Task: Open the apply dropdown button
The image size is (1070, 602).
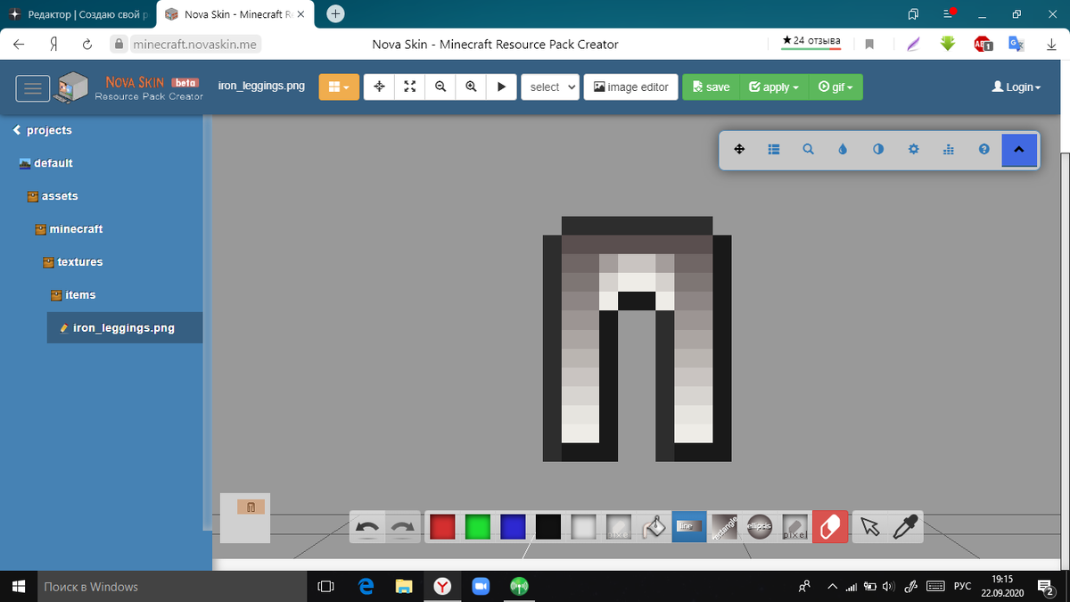Action: point(773,87)
